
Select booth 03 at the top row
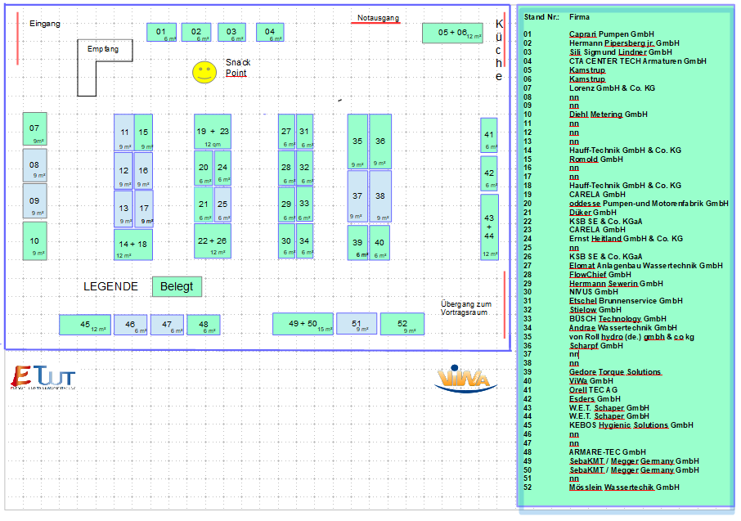pos(231,32)
